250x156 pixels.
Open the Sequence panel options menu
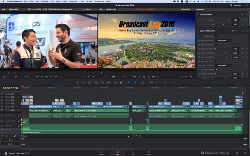click(x=248, y=9)
